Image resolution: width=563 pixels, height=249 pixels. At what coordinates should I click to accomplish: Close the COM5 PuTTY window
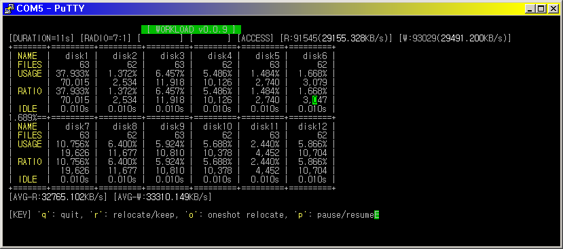point(553,9)
